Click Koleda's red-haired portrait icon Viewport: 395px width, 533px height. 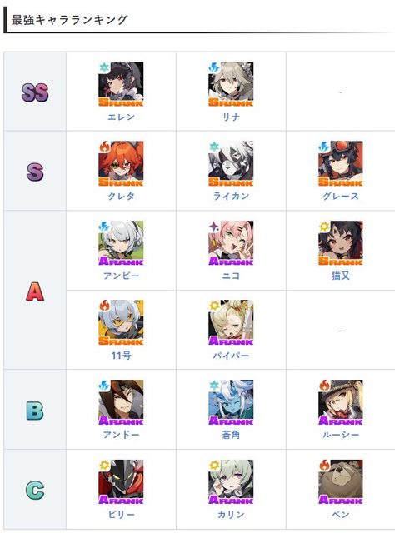click(x=121, y=163)
